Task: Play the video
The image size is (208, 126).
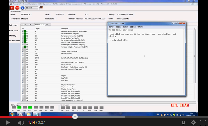Action: point(8,122)
